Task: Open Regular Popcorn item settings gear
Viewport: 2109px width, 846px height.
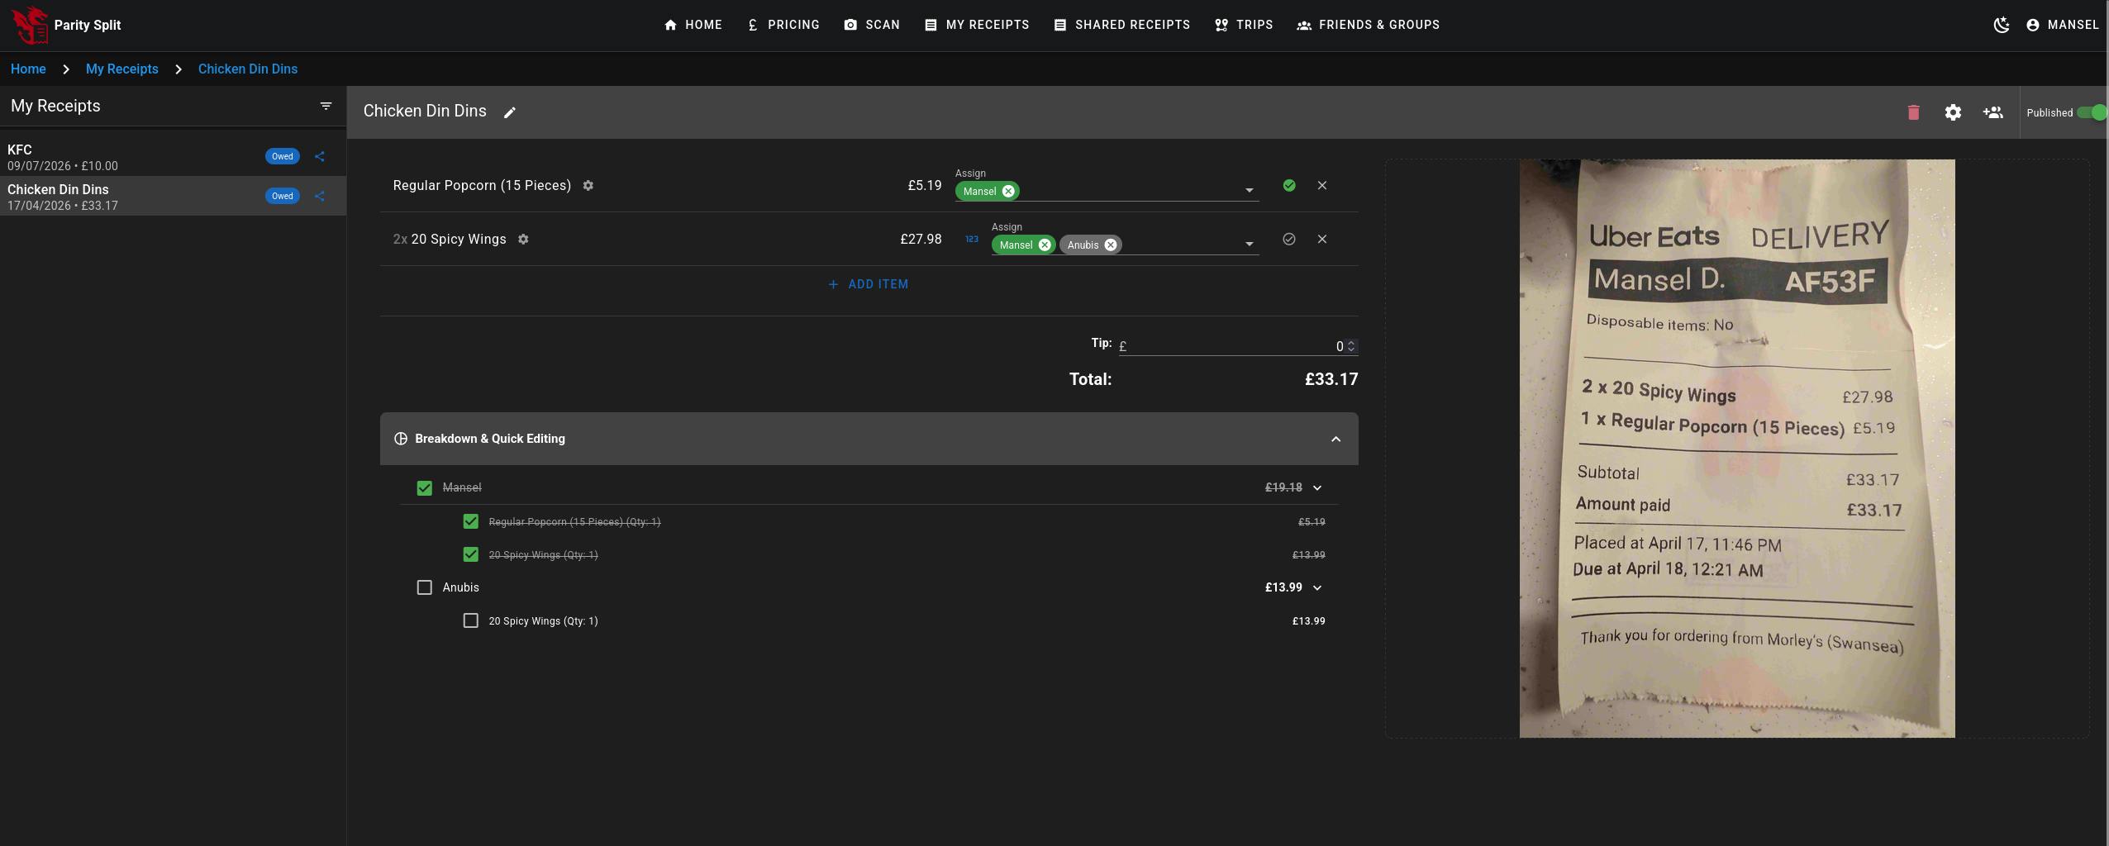Action: tap(588, 186)
